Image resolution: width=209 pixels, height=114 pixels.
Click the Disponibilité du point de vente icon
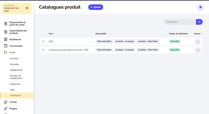pyautogui.click(x=5, y=24)
